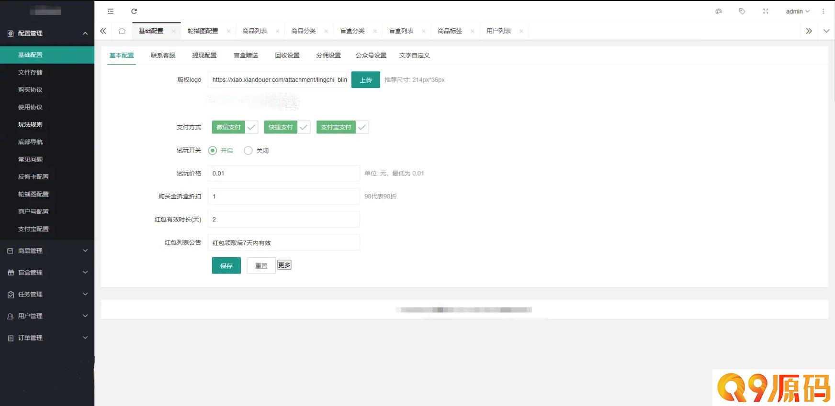The height and width of the screenshot is (406, 835).
Task: Open 底部导航 in the sidebar
Action: (x=47, y=142)
